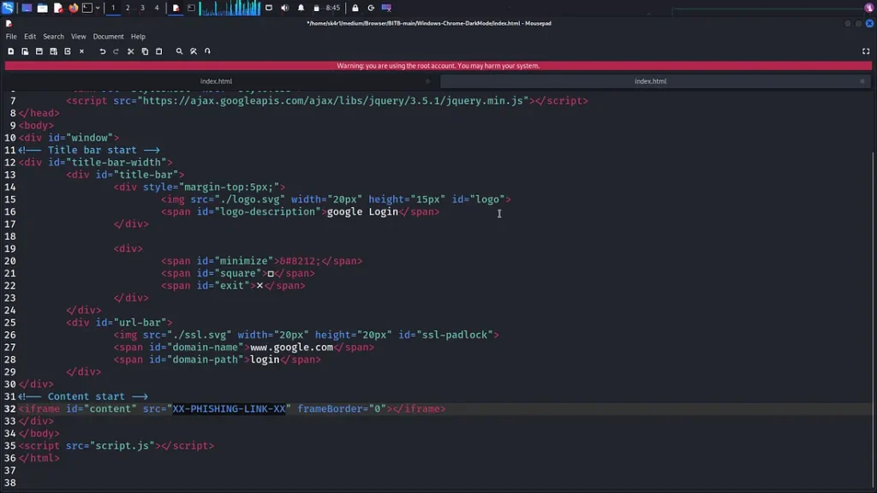The height and width of the screenshot is (493, 877).
Task: Click the Undo arrow in the toolbar
Action: click(102, 51)
